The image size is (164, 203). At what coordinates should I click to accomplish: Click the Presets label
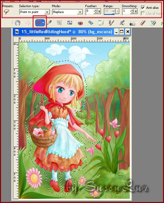pos(8,6)
